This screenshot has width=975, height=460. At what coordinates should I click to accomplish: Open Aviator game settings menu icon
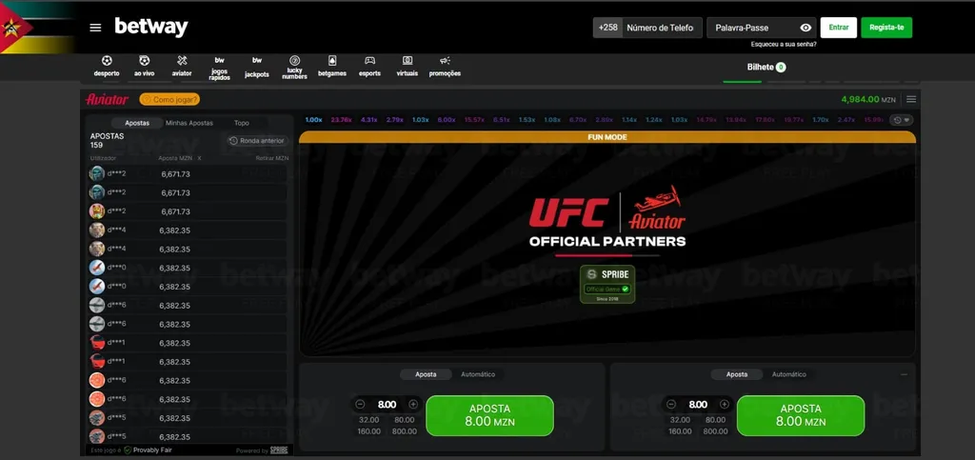911,99
